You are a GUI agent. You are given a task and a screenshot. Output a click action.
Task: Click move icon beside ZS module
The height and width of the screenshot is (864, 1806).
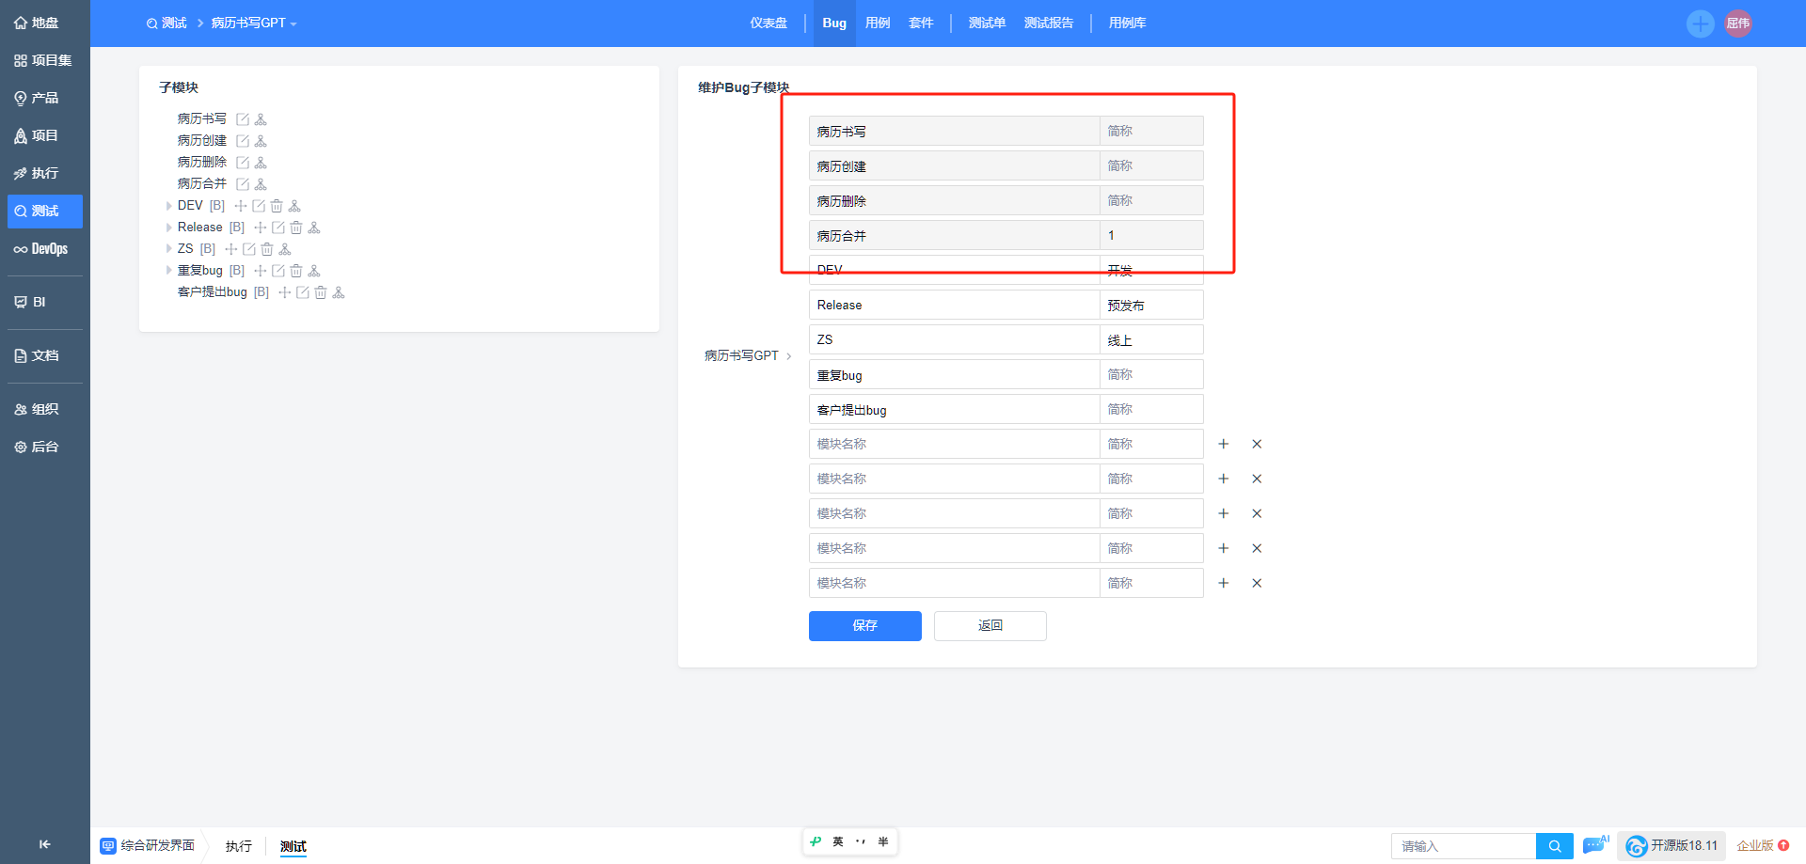pyautogui.click(x=231, y=249)
